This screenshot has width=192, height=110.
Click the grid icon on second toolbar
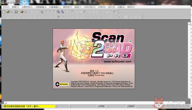[126, 17]
